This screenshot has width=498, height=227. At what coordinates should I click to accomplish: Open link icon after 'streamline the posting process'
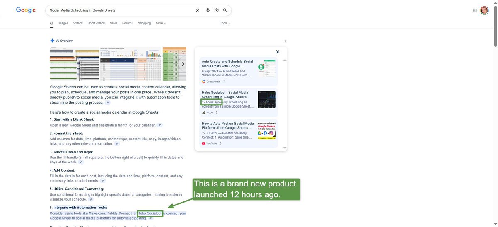pyautogui.click(x=107, y=103)
